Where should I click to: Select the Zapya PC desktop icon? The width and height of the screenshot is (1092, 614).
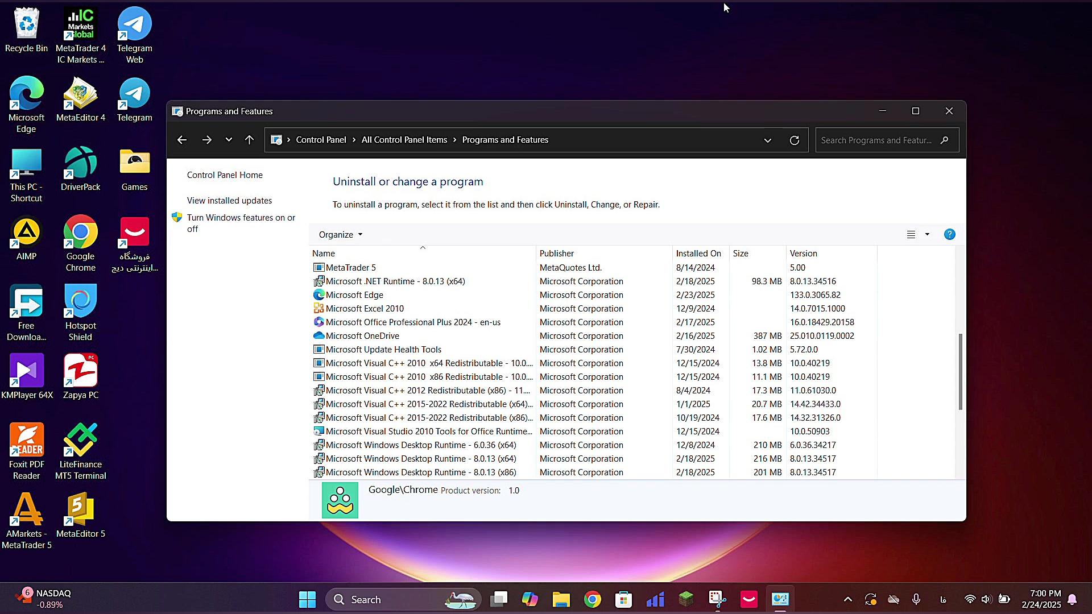click(x=80, y=376)
